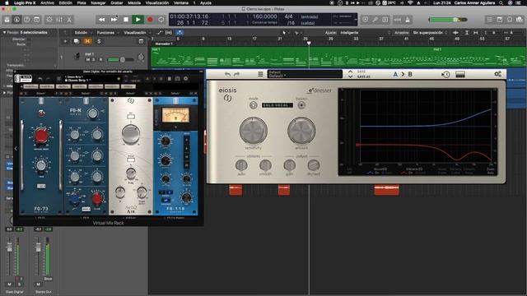This screenshot has height=296, width=527.
Task: Click the Stop transport button
Action: (126, 20)
